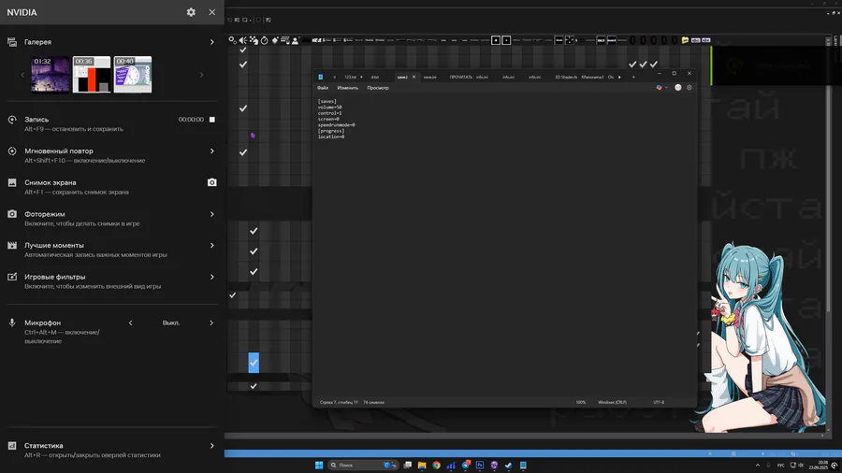Image resolution: width=842 pixels, height=473 pixels.
Task: Expand Мгновенный повтор options
Action: tap(211, 151)
